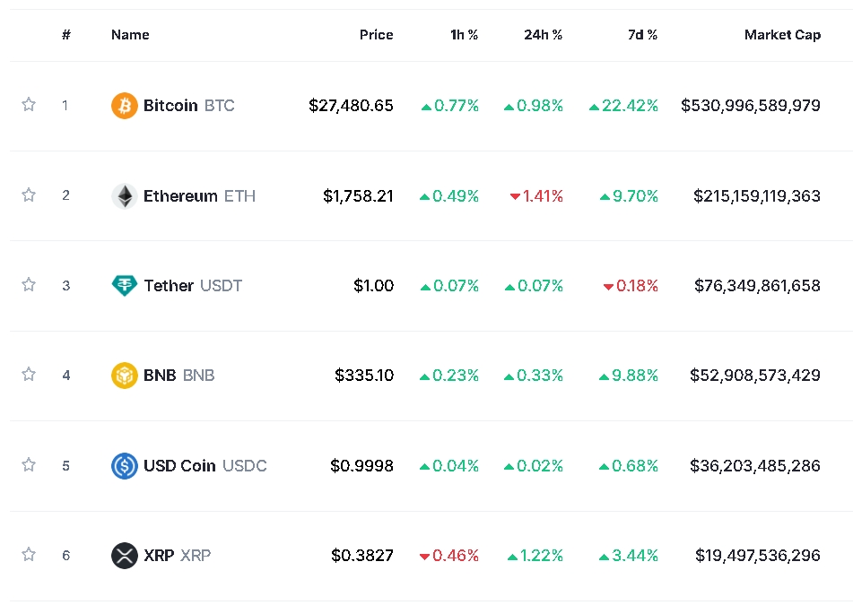
Task: Sort the table by Price column
Action: tap(376, 35)
